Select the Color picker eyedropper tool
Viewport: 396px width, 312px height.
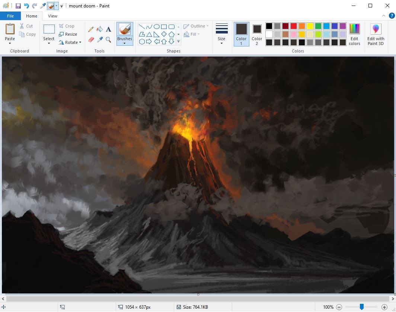coord(100,39)
